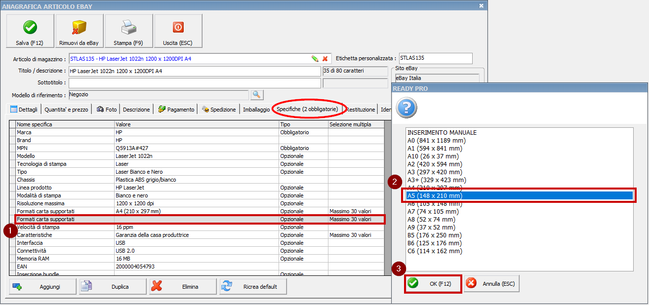Select the Specifiche (2 obbligatorie) tab
Screen dimensions: 649x305
point(307,109)
